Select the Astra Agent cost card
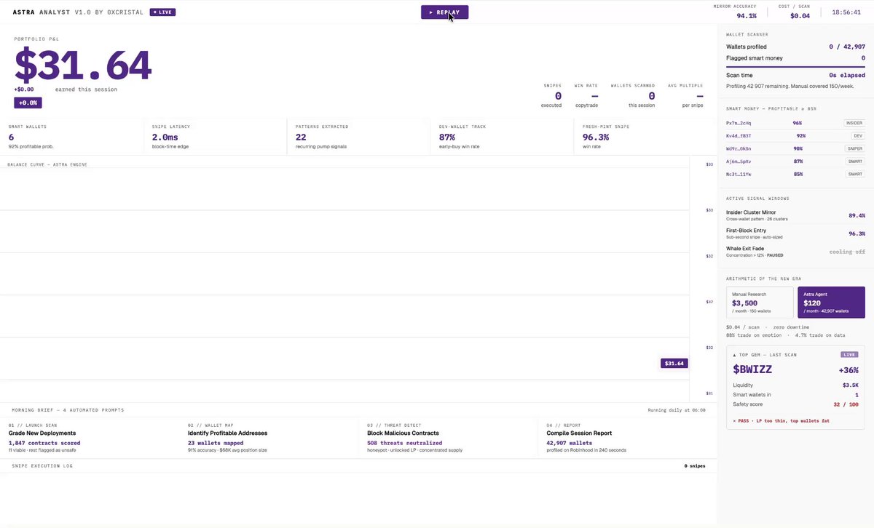This screenshot has width=874, height=528. coord(831,303)
